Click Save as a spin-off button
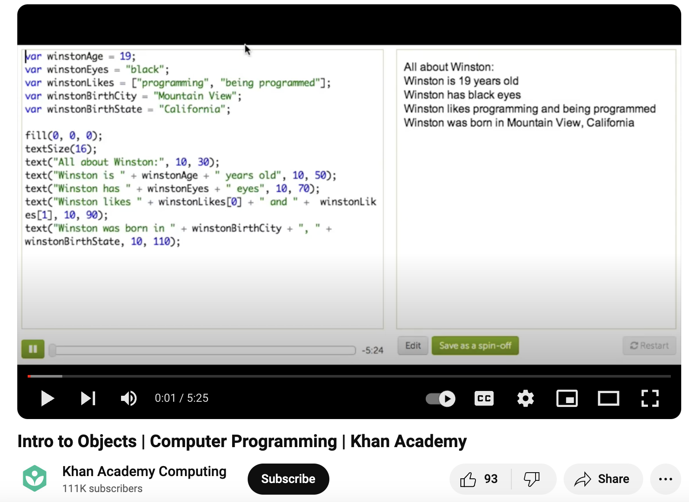The image size is (689, 502). (x=475, y=346)
